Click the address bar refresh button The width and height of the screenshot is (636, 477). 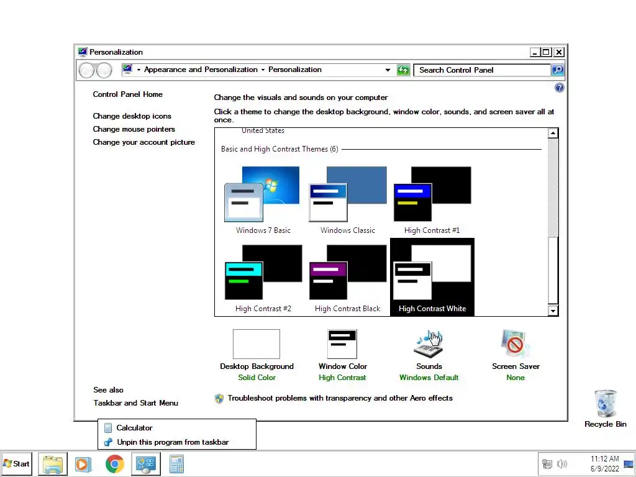coord(403,70)
